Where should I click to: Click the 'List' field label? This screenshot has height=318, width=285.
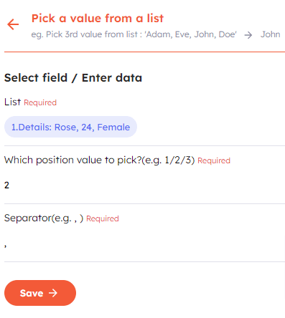(12, 102)
